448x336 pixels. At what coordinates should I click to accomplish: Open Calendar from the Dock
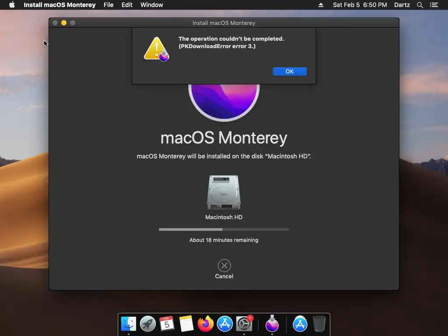[x=167, y=324]
